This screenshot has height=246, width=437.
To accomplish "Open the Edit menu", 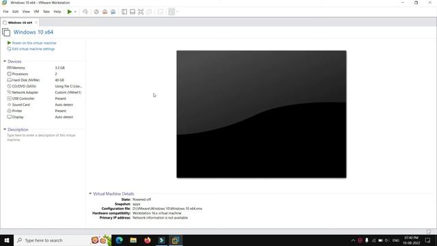I will click(x=15, y=12).
